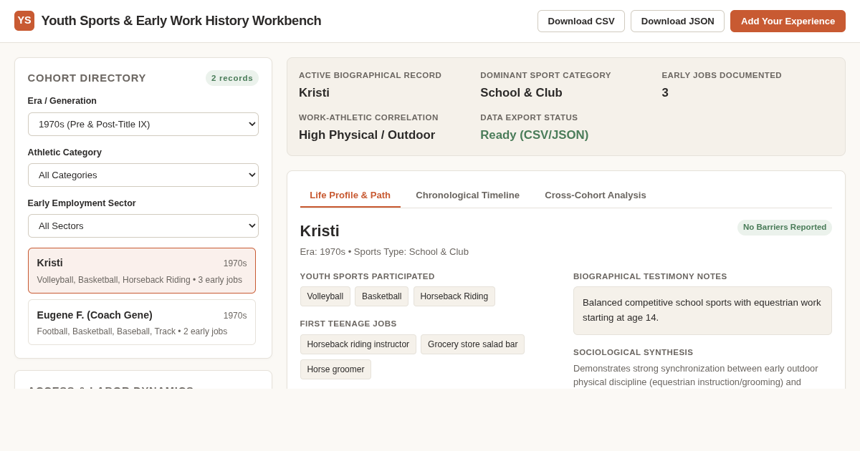Click the Horse groomer job tag
Screen dimensions: 860x451
(x=335, y=369)
